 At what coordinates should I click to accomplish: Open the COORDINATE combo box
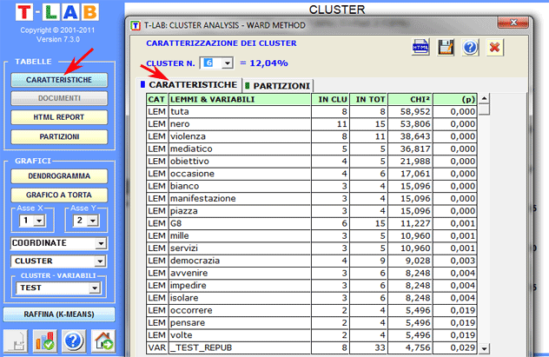(59, 243)
